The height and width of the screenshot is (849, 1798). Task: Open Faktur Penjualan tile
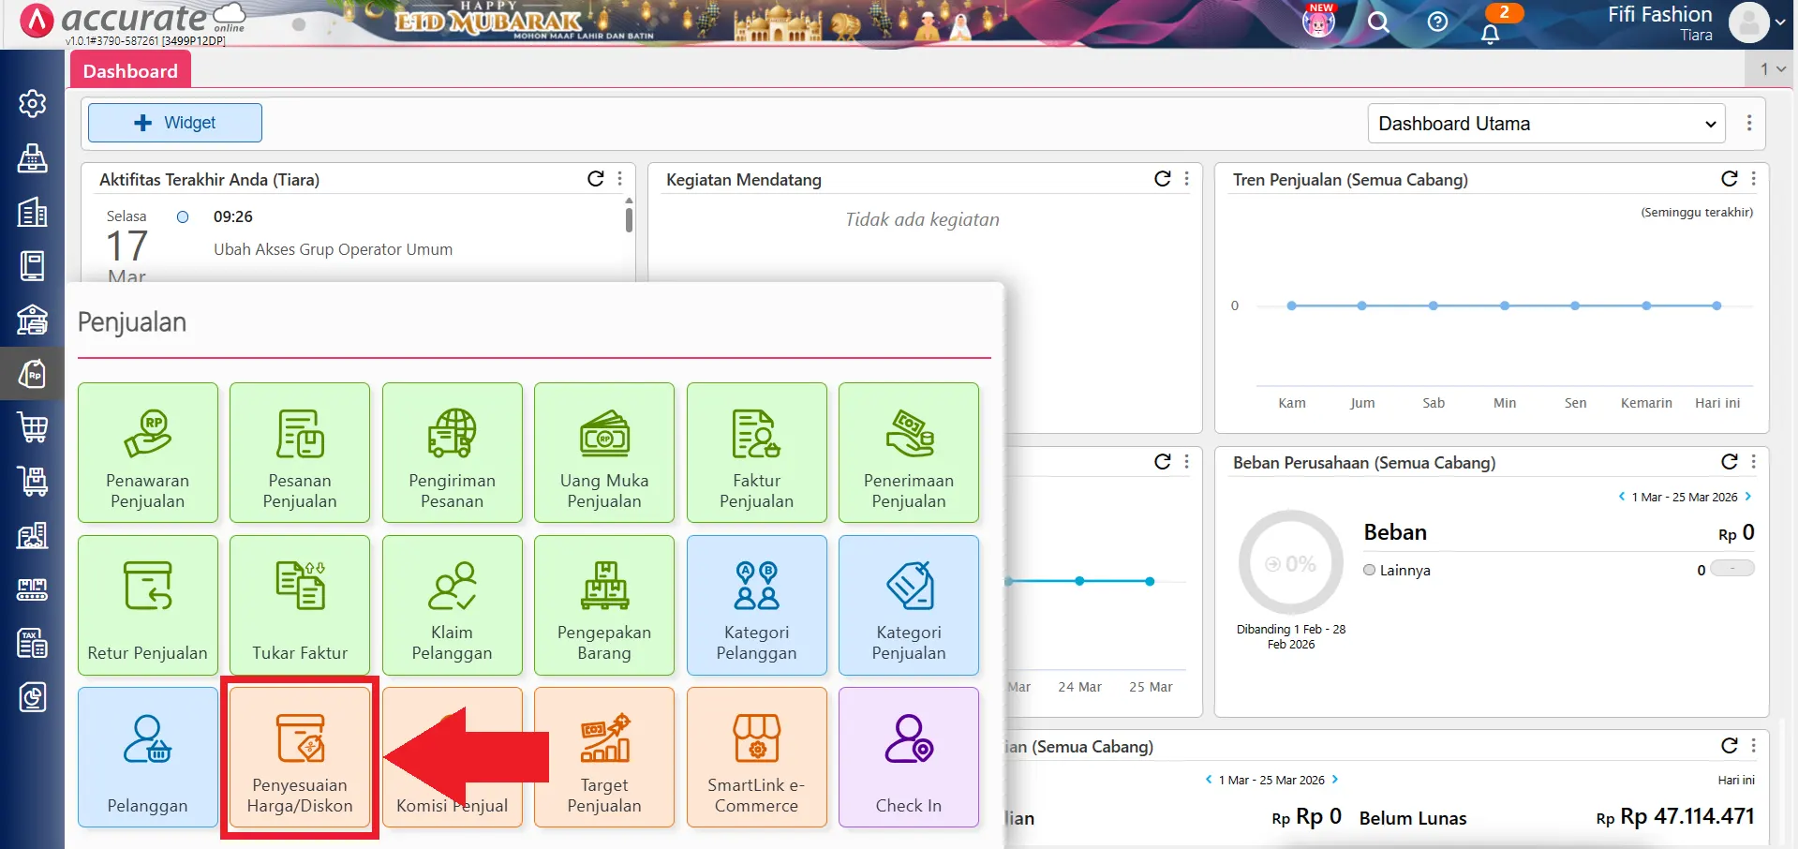coord(756,453)
